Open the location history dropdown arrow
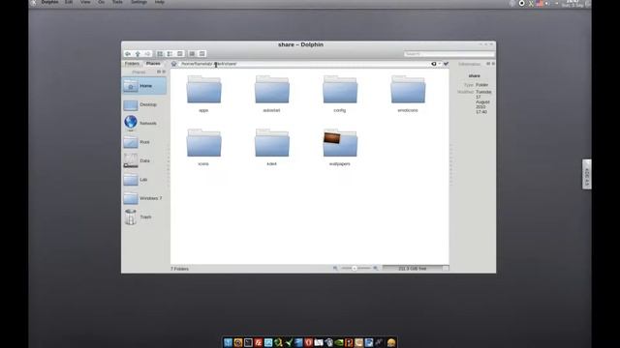Viewport: 620px width, 348px height. pyautogui.click(x=439, y=64)
